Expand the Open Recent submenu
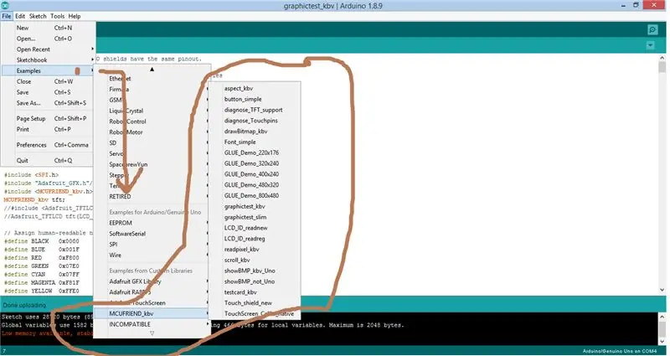The image size is (670, 356). coord(49,49)
